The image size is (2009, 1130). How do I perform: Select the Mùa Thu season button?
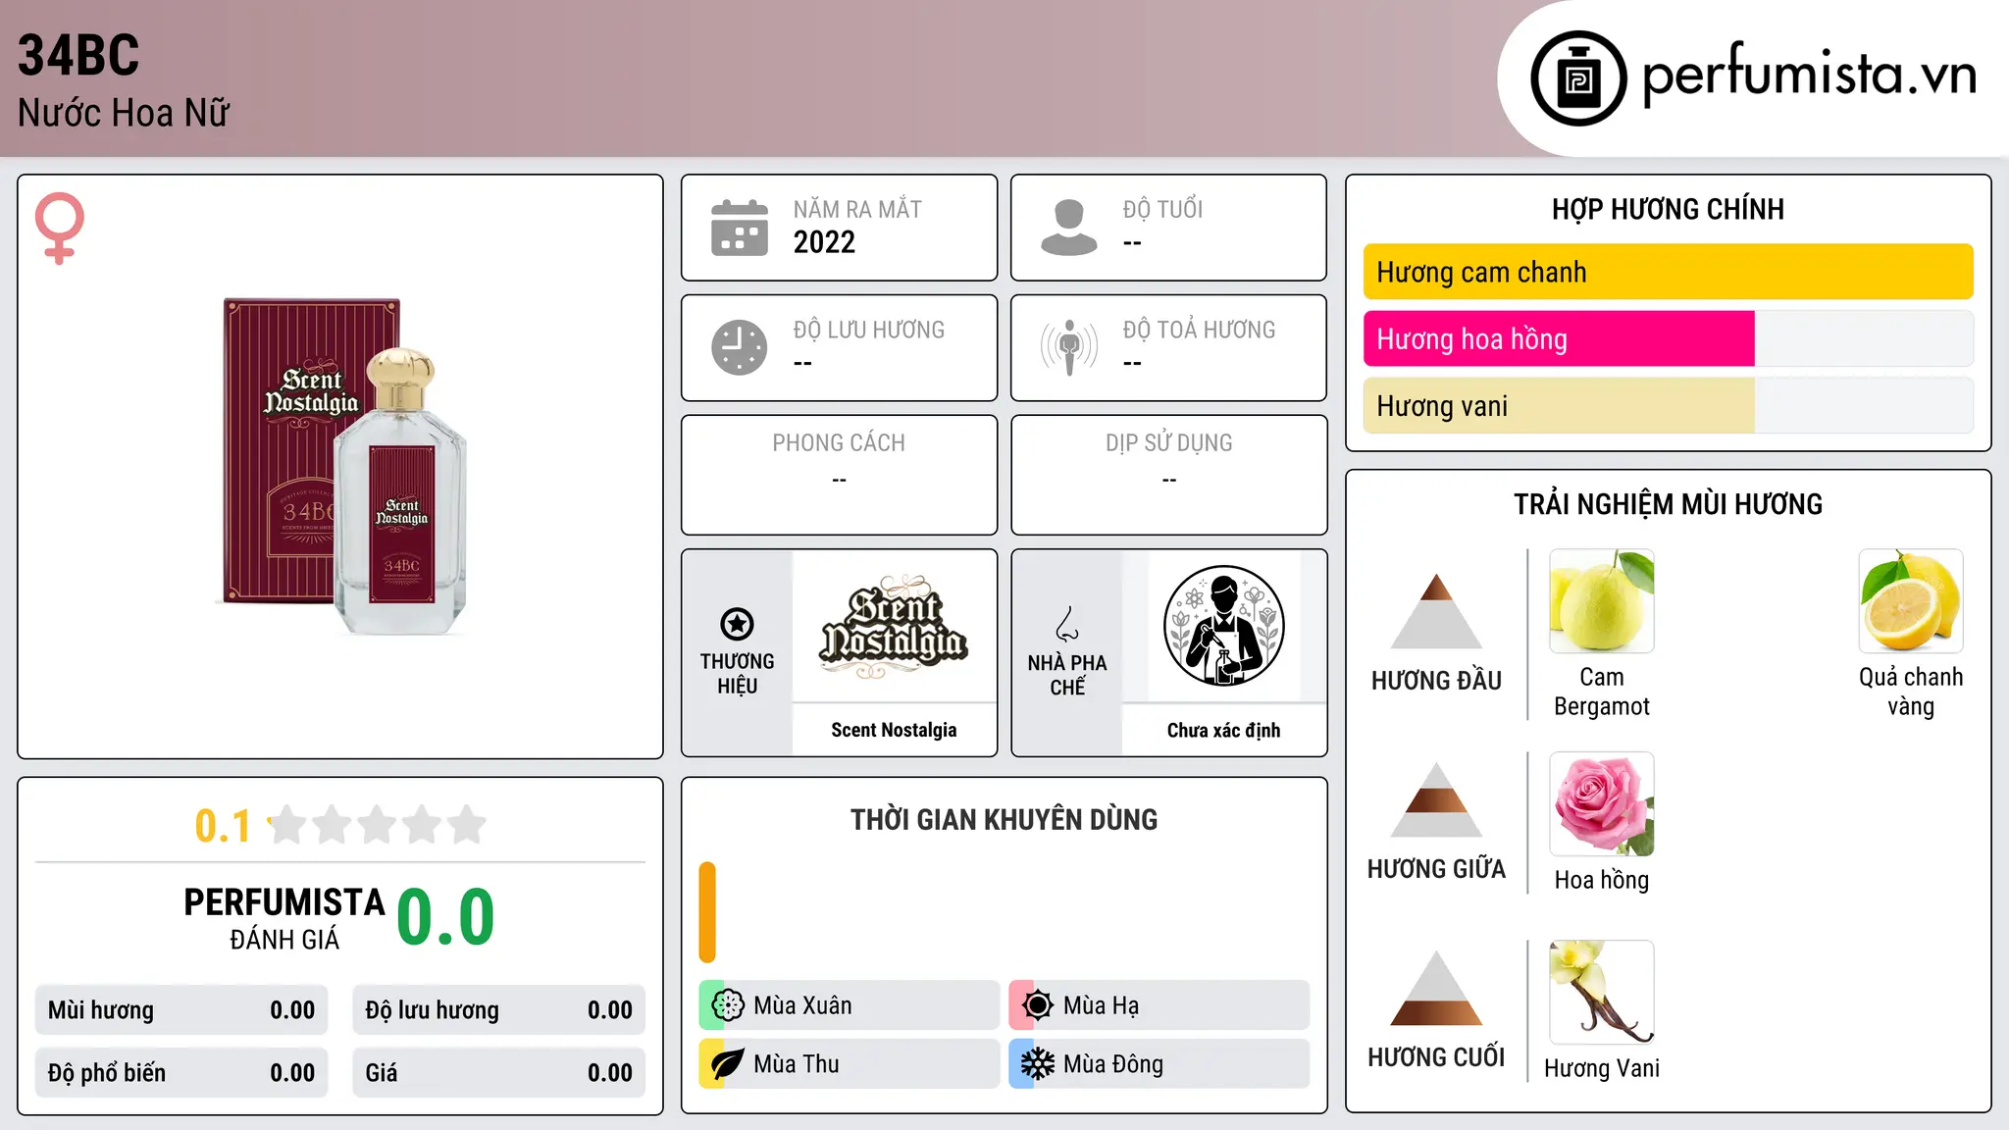(x=849, y=1064)
